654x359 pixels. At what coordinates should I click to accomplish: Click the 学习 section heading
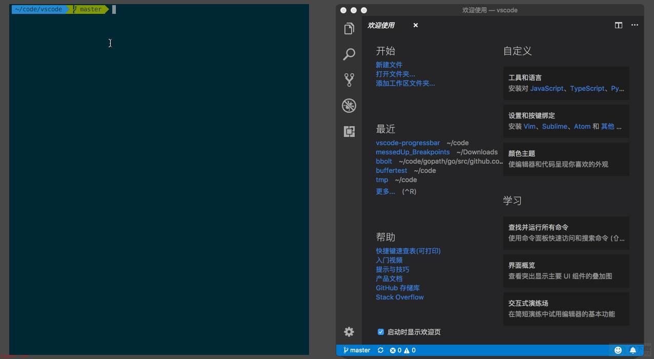coord(513,201)
